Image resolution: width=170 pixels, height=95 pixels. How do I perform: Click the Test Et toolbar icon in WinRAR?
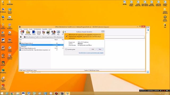click(34, 33)
